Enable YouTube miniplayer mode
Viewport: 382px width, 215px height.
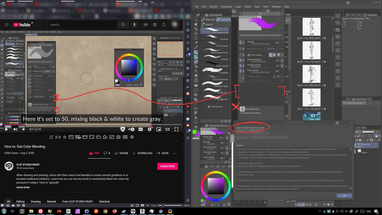(x=159, y=129)
